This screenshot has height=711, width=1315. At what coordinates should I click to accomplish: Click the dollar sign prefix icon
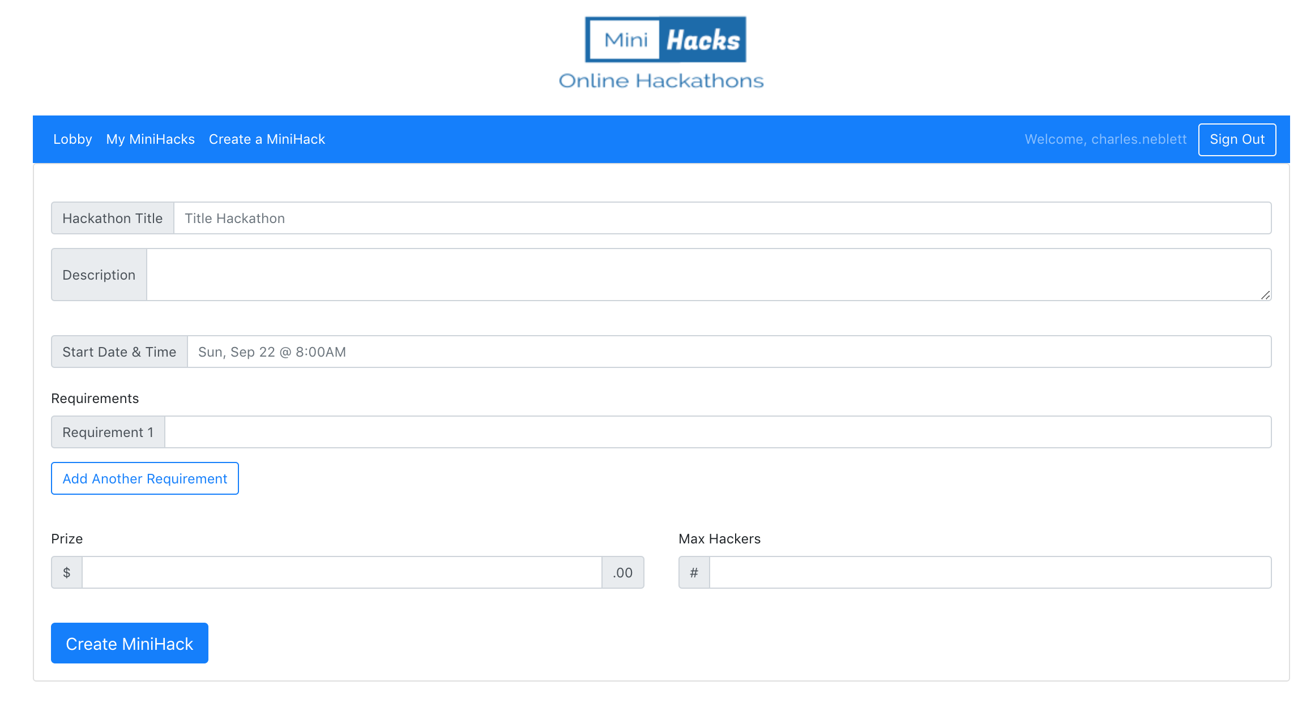tap(67, 572)
